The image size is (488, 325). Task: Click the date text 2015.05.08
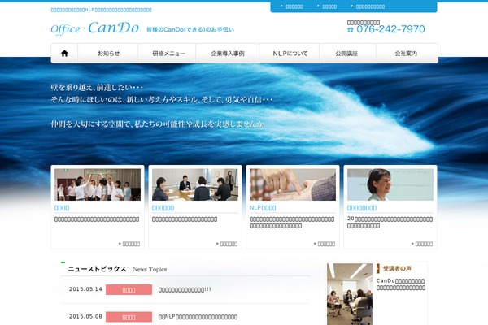[x=85, y=316]
